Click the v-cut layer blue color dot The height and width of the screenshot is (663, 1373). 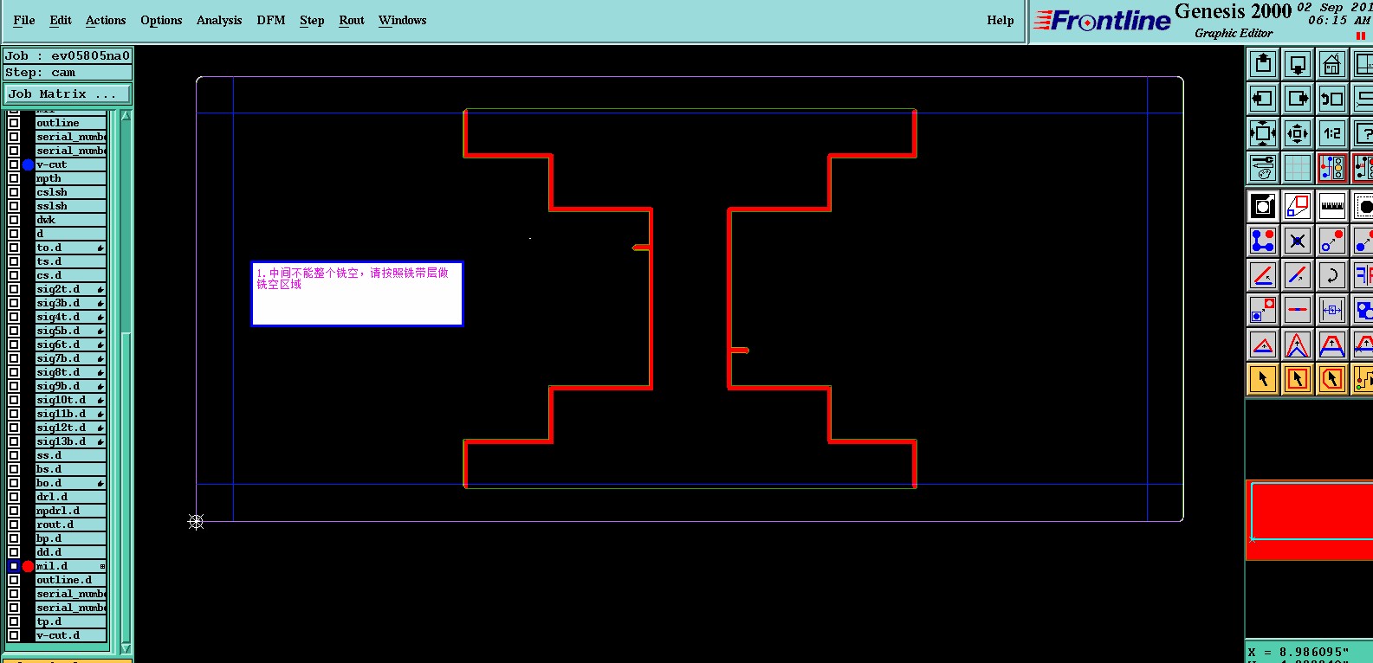tap(28, 164)
